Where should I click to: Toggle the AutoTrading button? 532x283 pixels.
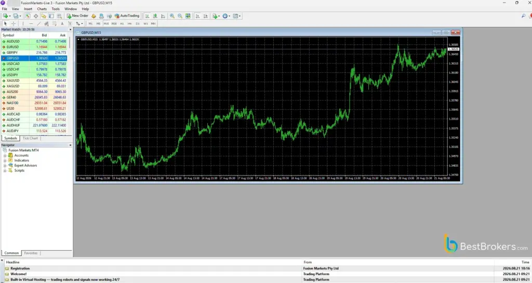[127, 16]
